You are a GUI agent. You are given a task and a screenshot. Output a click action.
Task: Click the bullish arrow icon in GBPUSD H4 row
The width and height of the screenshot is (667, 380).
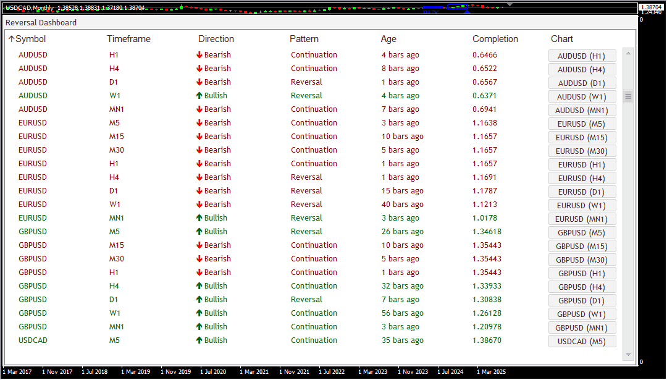(x=199, y=286)
